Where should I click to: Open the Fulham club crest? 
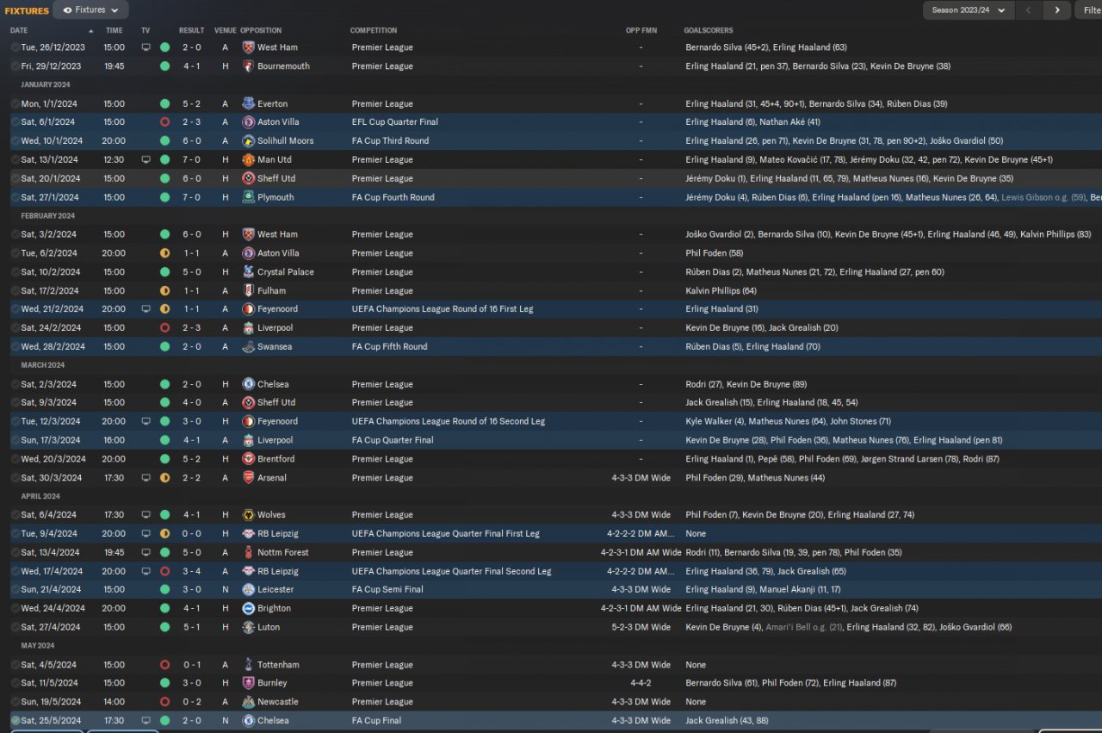[x=249, y=291]
